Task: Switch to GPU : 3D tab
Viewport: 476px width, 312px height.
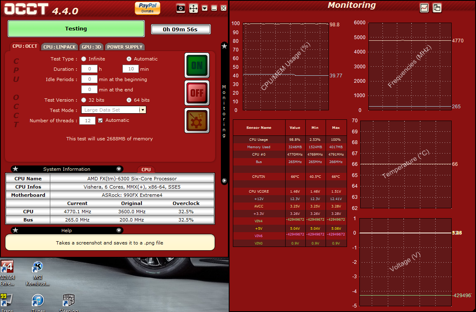Action: 91,47
